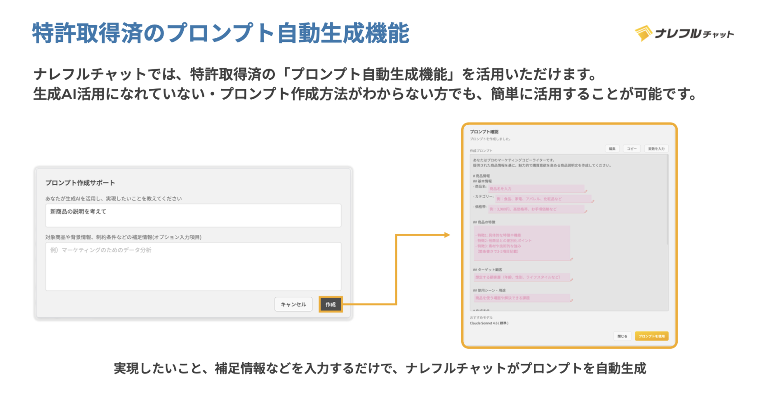The width and height of the screenshot is (758, 401).
Task: Click the 作成プロンプト label
Action: tap(481, 150)
